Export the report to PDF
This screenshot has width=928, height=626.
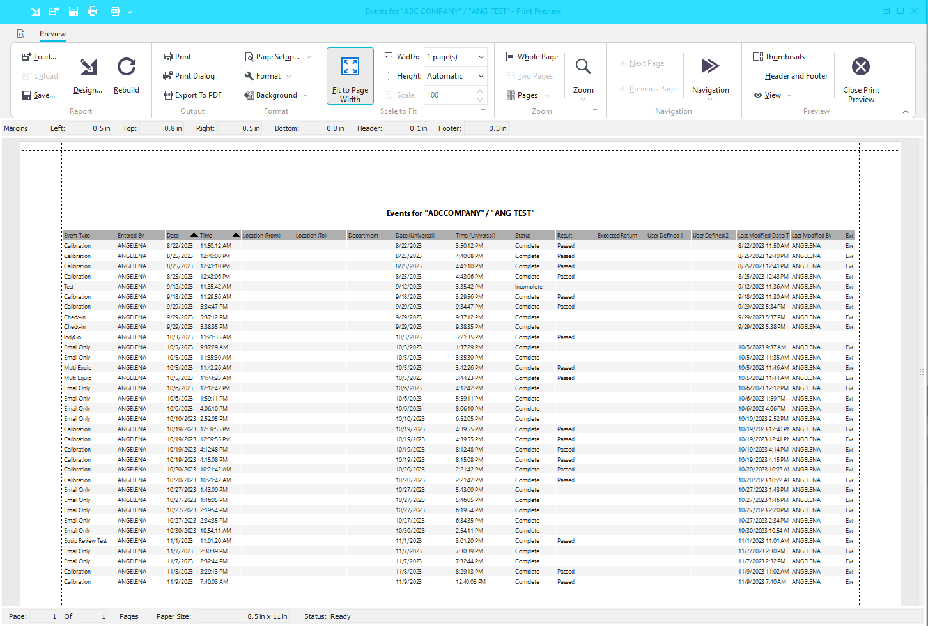192,95
